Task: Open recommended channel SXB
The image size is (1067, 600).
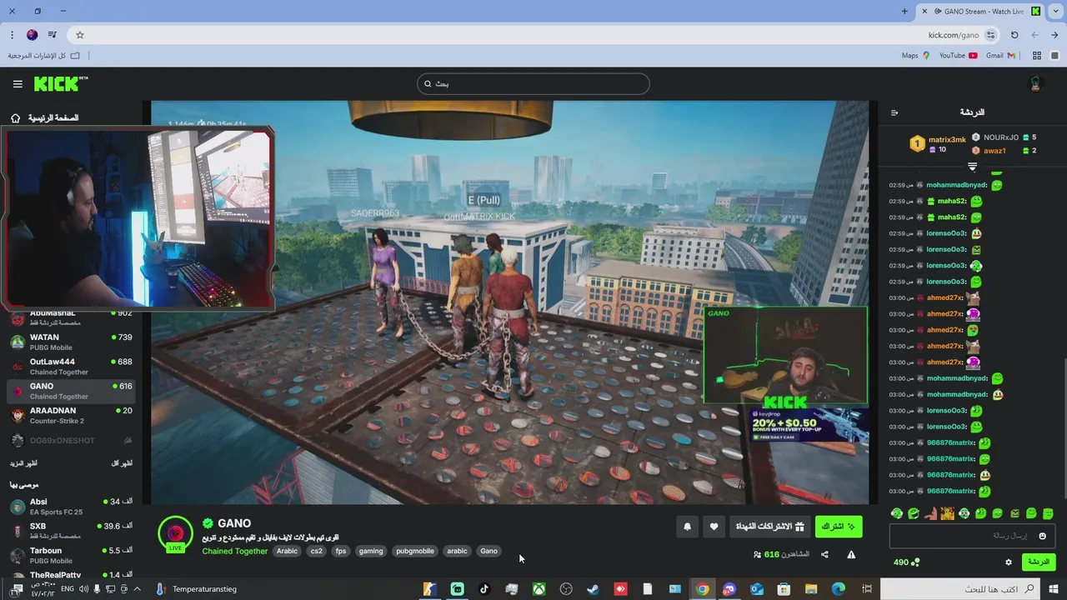Action: [71, 531]
